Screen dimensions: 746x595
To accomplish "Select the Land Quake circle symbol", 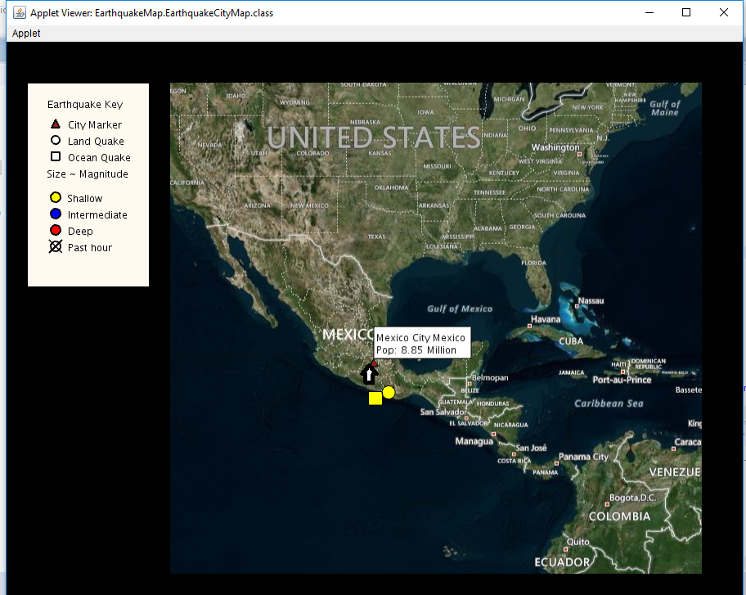I will point(54,141).
